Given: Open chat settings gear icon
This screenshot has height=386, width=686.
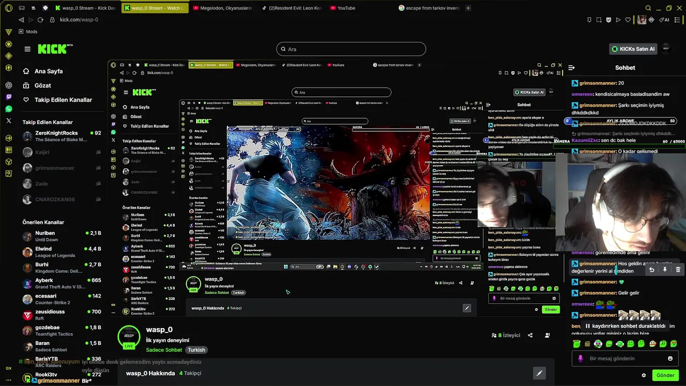Looking at the screenshot, I should coord(644,375).
